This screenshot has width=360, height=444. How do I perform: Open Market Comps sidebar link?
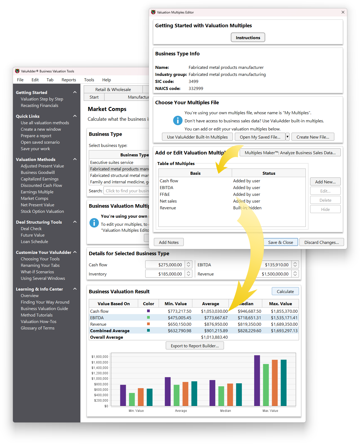click(x=35, y=198)
